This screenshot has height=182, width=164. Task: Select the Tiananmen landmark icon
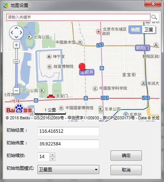tap(51, 96)
